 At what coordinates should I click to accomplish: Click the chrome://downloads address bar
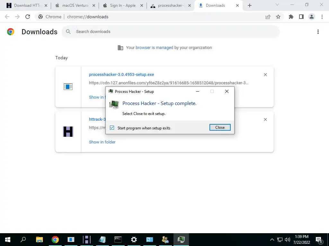[x=159, y=17]
